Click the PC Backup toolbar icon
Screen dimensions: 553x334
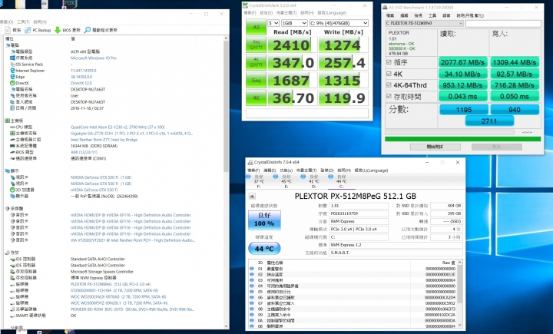(x=28, y=31)
